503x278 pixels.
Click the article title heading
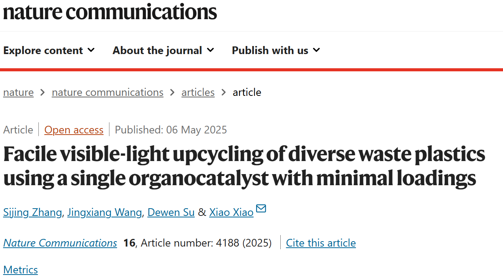[x=244, y=166]
